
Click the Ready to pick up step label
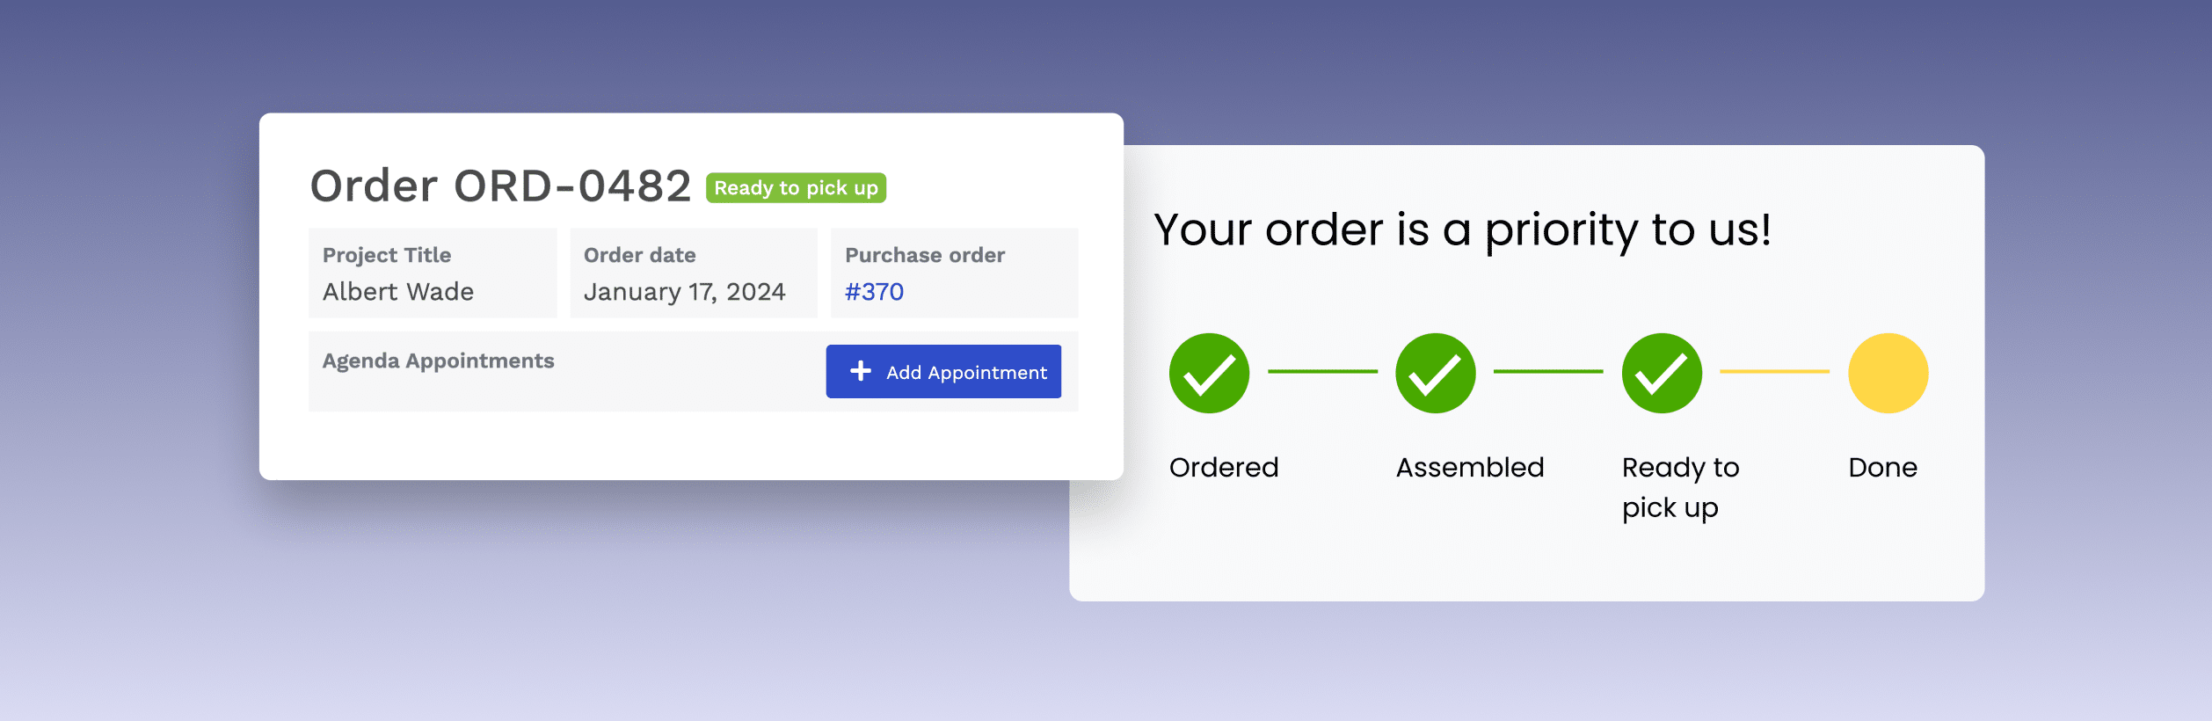pos(1680,487)
